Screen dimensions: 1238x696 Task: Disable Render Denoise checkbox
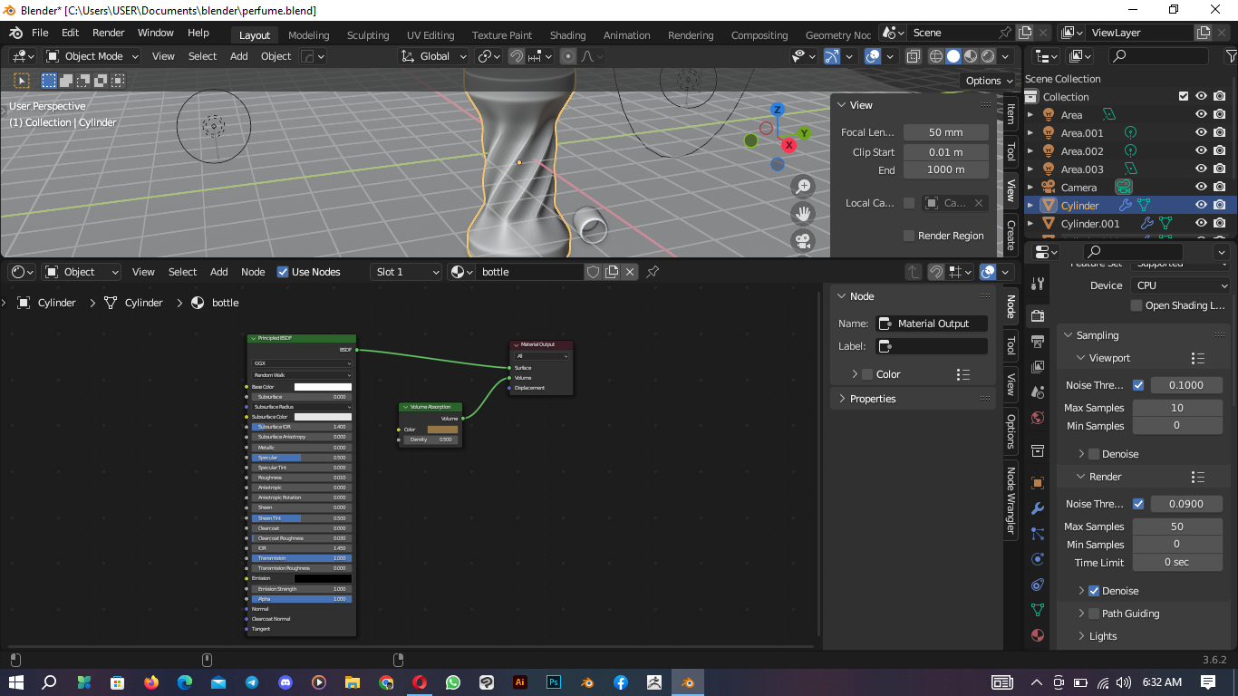click(1094, 591)
